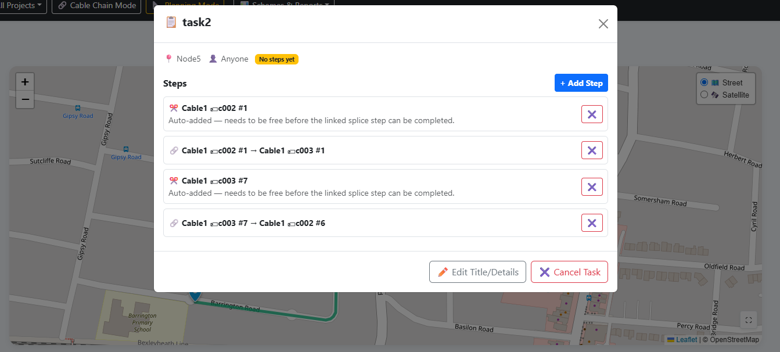Open the All Projects dropdown
This screenshot has width=780, height=352.
(23, 5)
